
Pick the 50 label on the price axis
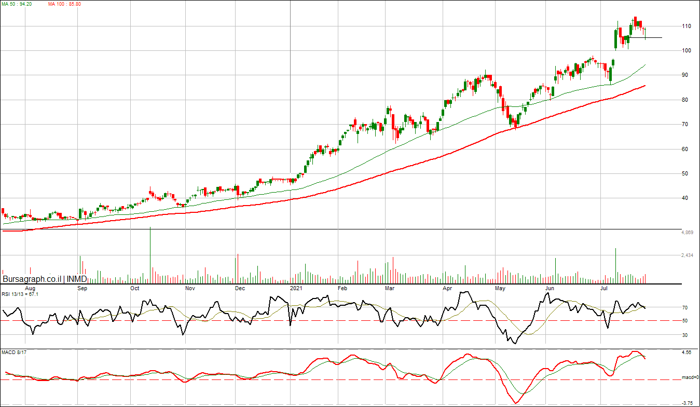(x=684, y=173)
